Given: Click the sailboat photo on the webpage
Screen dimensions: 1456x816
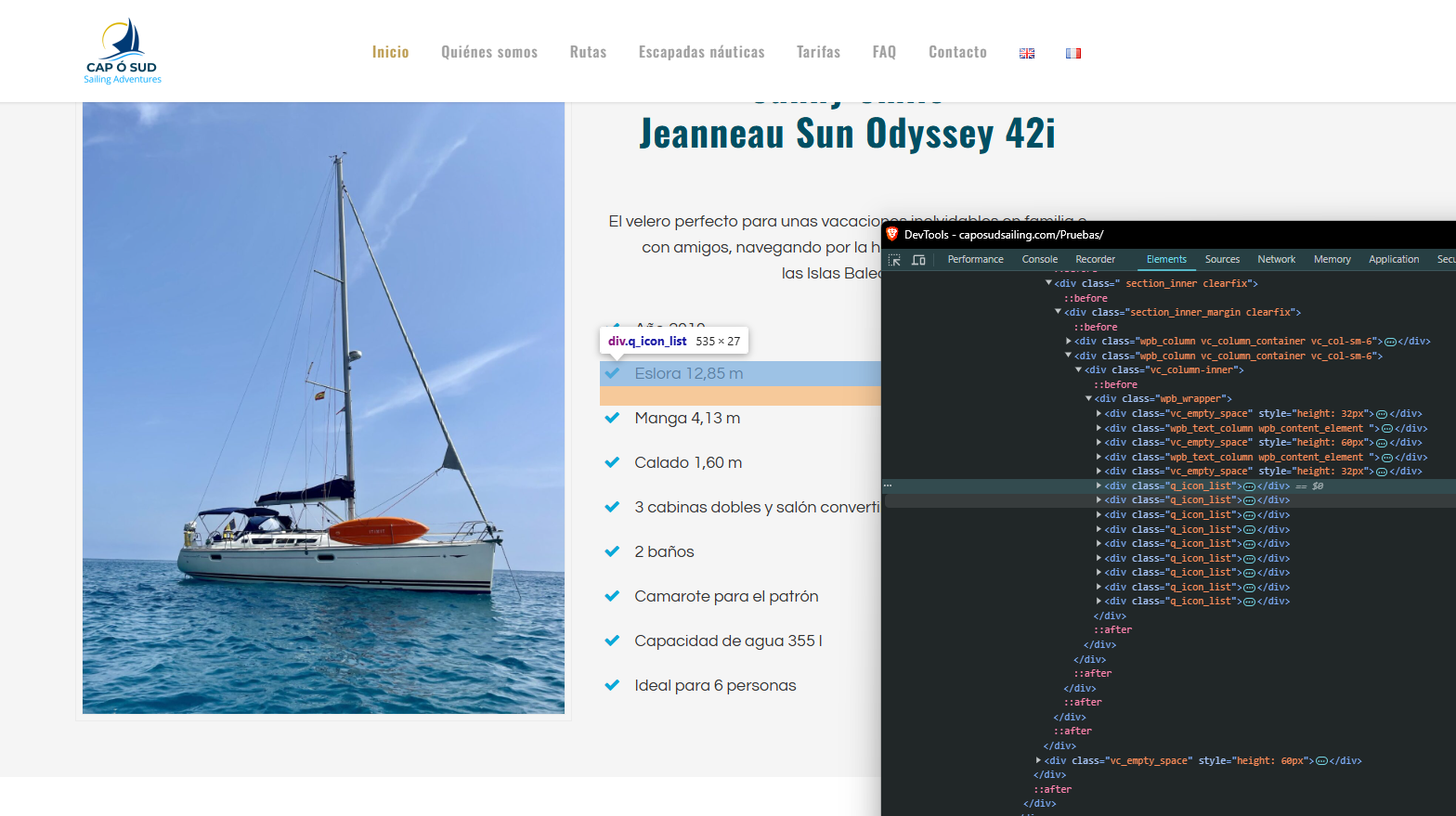Looking at the screenshot, I should click(323, 408).
